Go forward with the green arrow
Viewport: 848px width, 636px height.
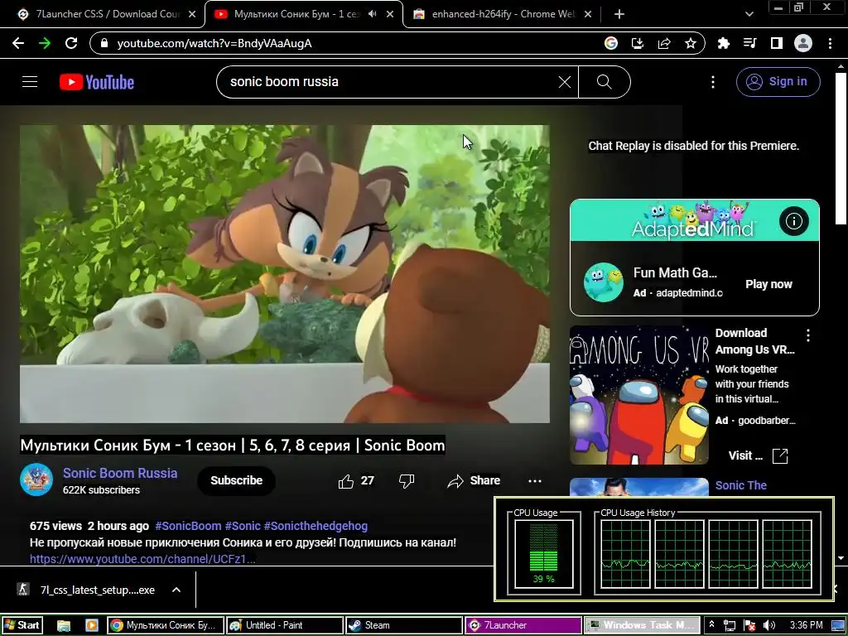tap(45, 43)
